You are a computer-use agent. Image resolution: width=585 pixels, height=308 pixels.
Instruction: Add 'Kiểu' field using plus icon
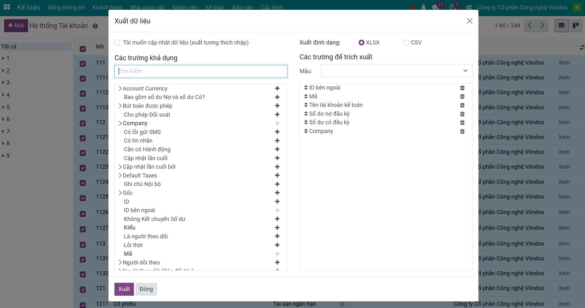point(277,228)
